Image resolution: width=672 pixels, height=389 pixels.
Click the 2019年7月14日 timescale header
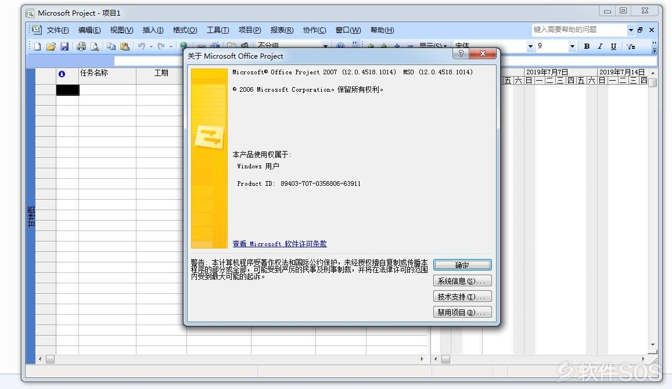[x=622, y=72]
